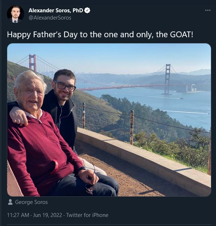Open the Twitter for iPhone source link

point(87,215)
